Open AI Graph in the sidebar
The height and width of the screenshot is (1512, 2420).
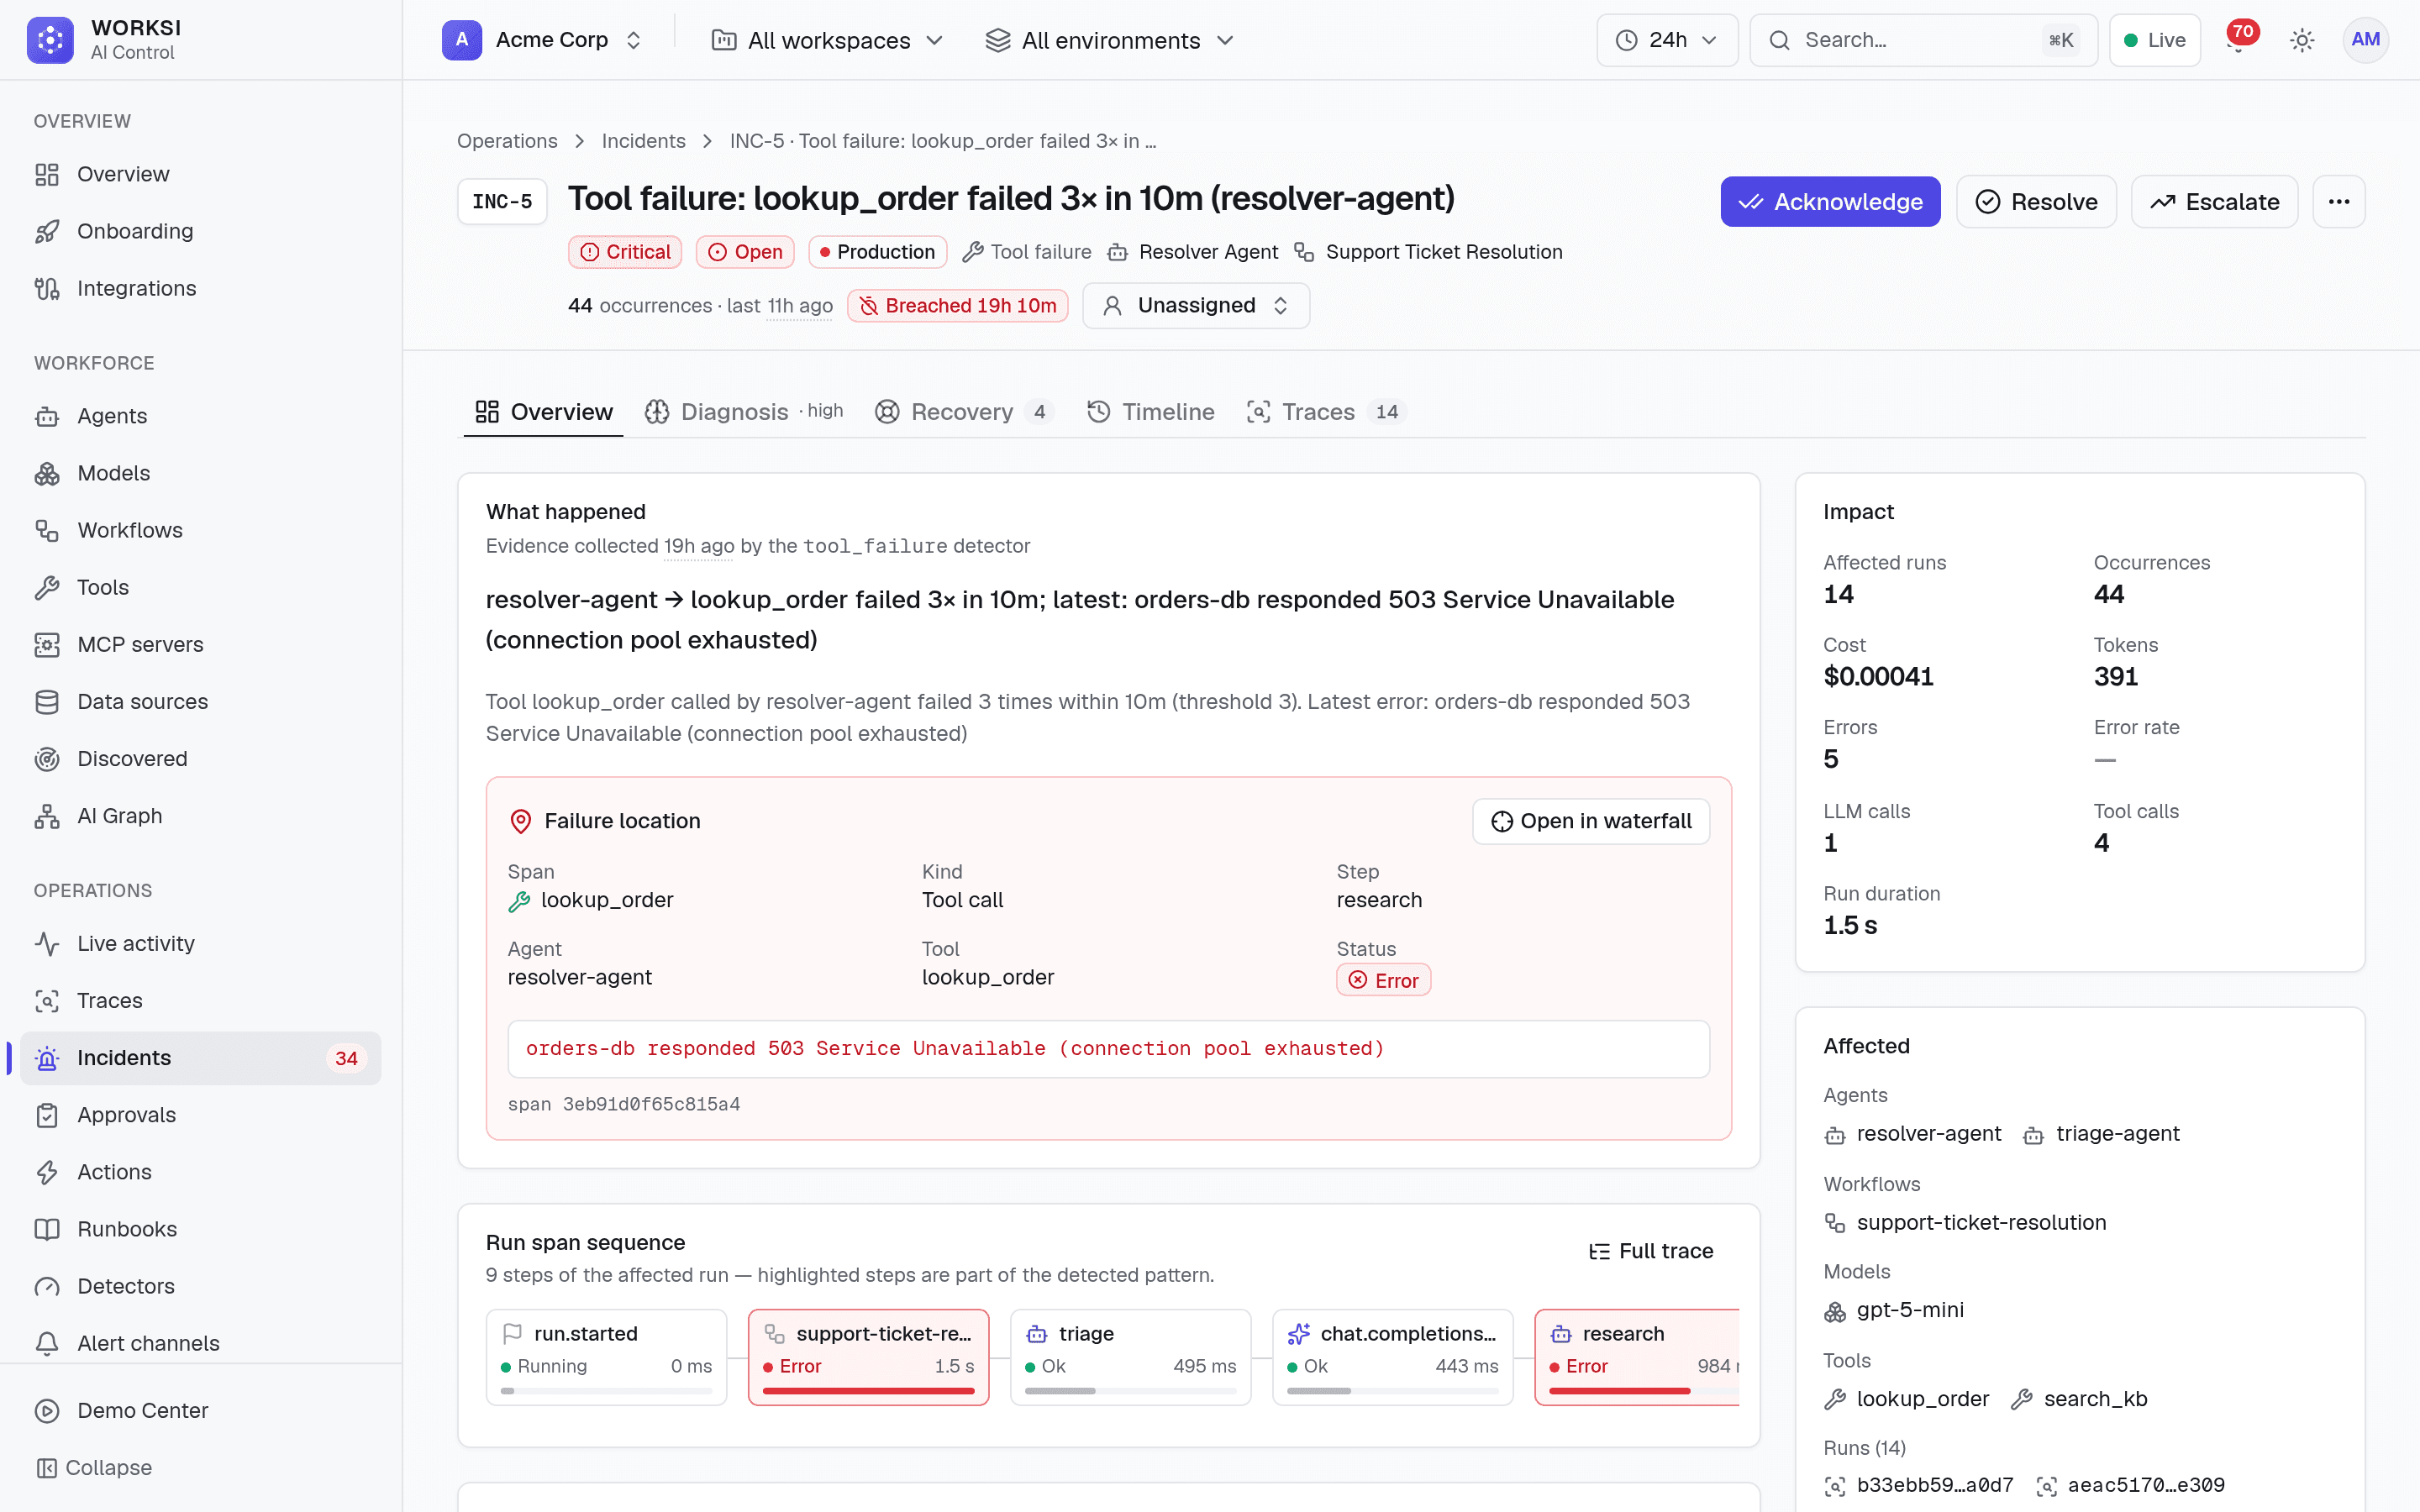pyautogui.click(x=201, y=816)
